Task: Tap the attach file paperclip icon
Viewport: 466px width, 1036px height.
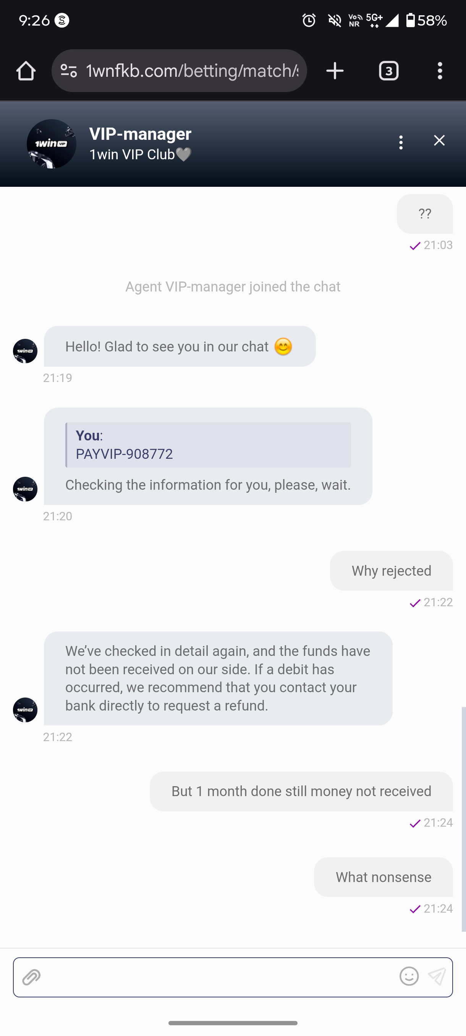Action: tap(31, 977)
